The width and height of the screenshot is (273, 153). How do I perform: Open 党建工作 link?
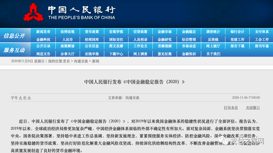pyautogui.click(x=237, y=39)
